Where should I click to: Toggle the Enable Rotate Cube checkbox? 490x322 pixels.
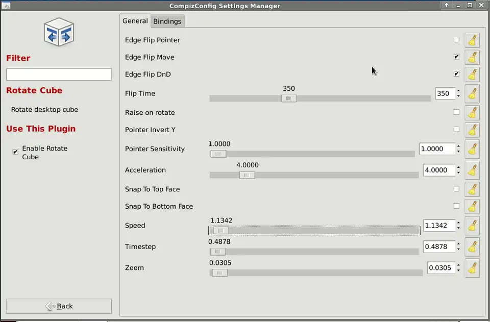[15, 152]
